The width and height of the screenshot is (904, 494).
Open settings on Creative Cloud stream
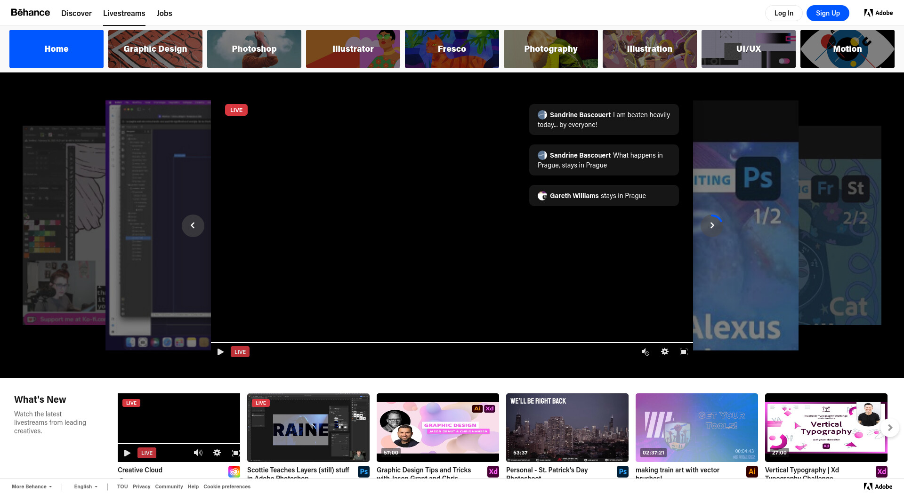pyautogui.click(x=217, y=453)
